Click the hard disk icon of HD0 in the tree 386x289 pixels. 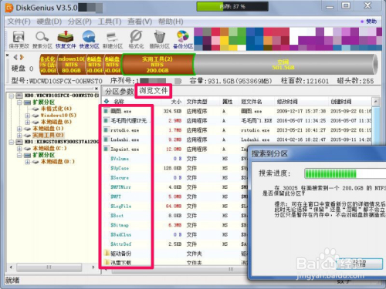(x=19, y=96)
